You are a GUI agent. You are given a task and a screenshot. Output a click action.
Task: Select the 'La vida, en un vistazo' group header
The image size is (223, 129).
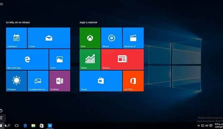pos(18,22)
